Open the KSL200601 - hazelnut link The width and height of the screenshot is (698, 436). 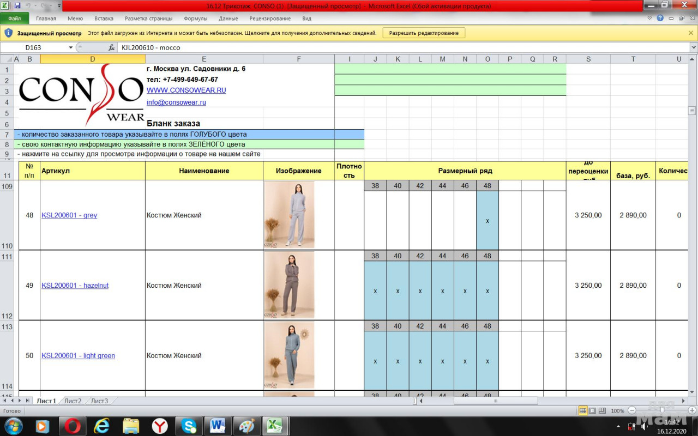[75, 286]
